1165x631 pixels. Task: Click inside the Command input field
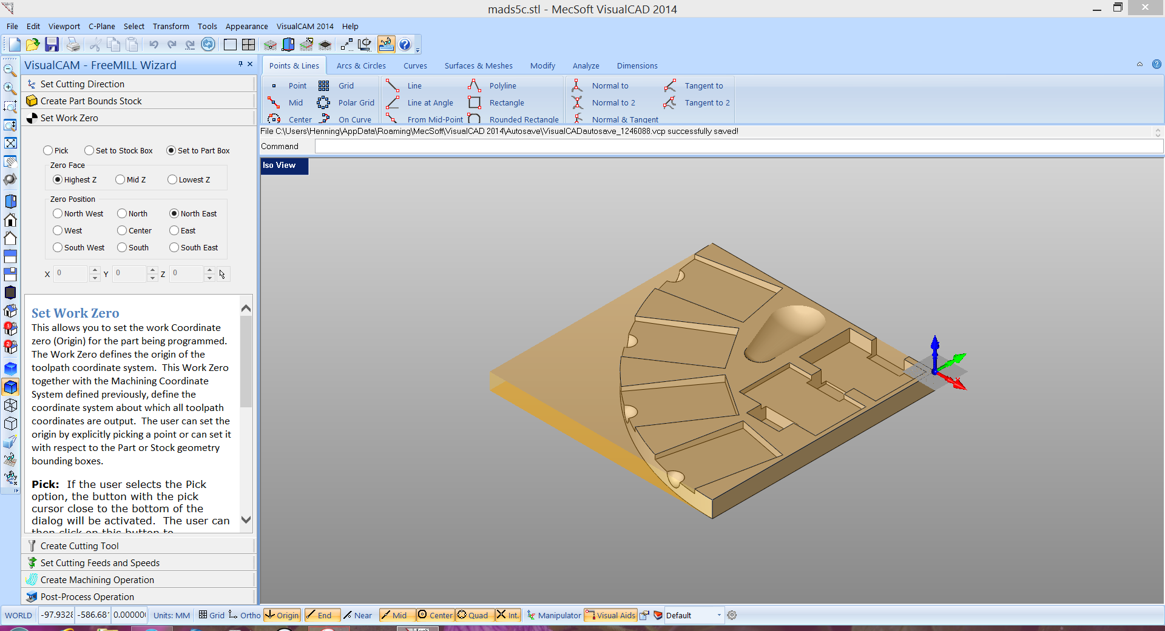click(x=738, y=147)
